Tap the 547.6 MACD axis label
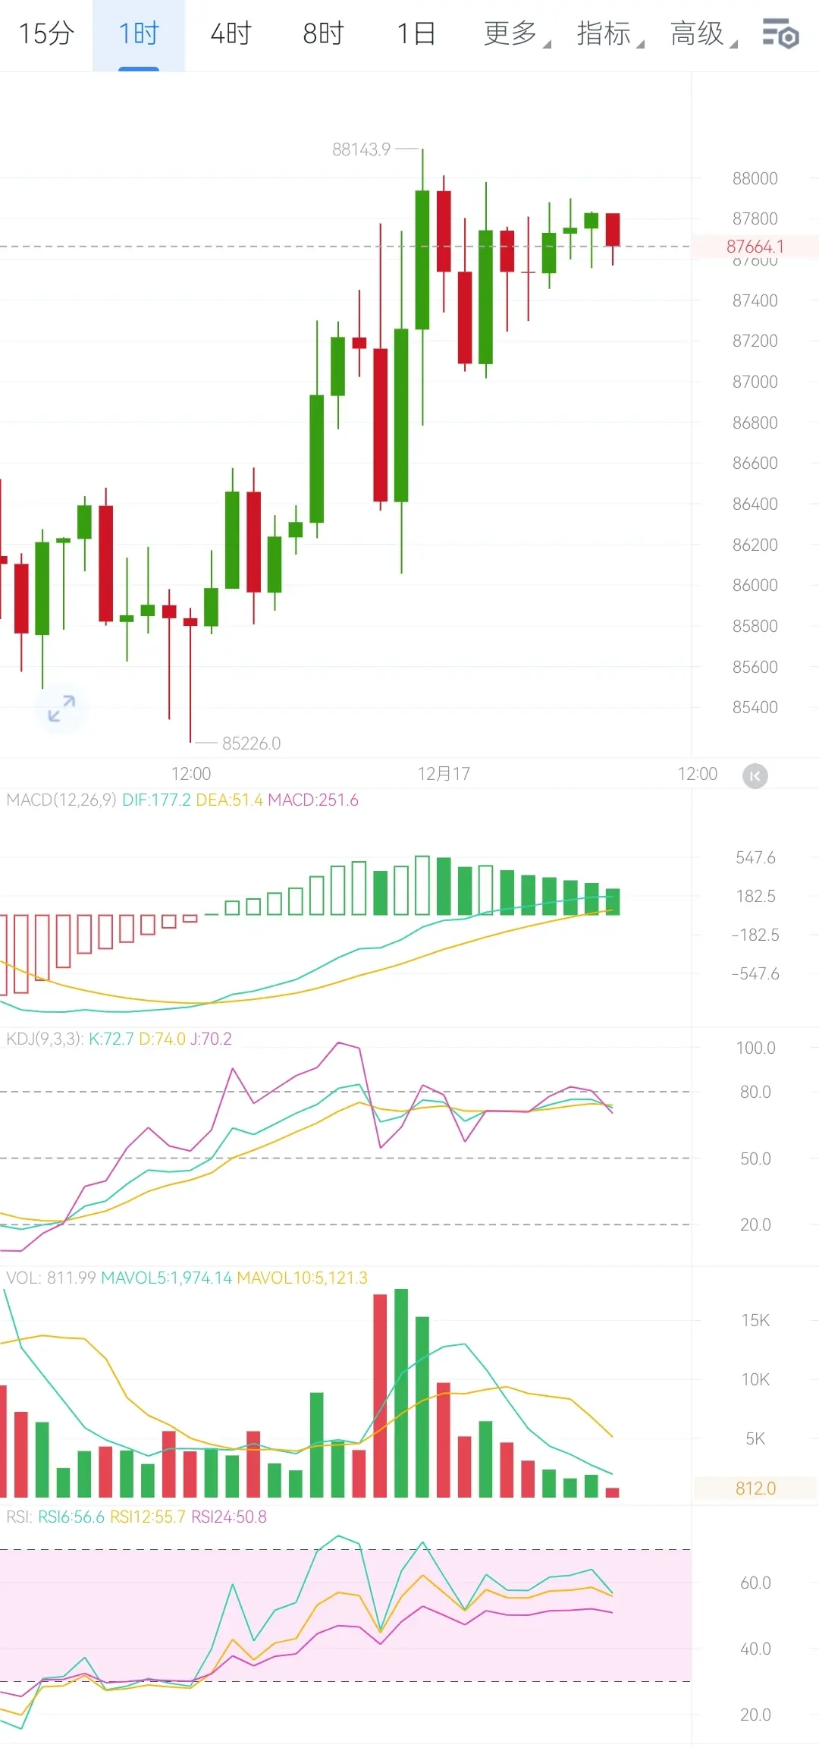 [755, 857]
